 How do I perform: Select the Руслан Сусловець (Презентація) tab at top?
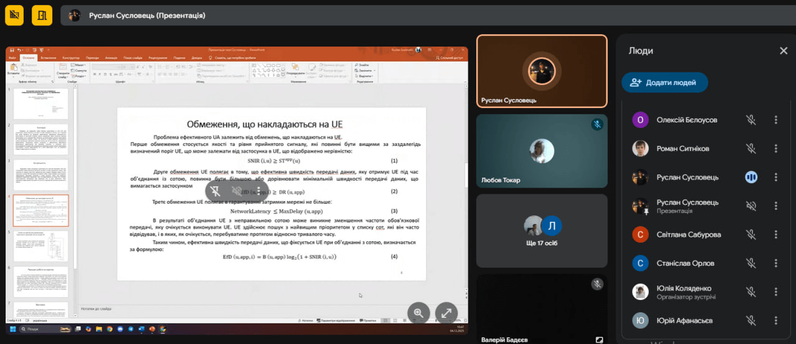(x=147, y=15)
